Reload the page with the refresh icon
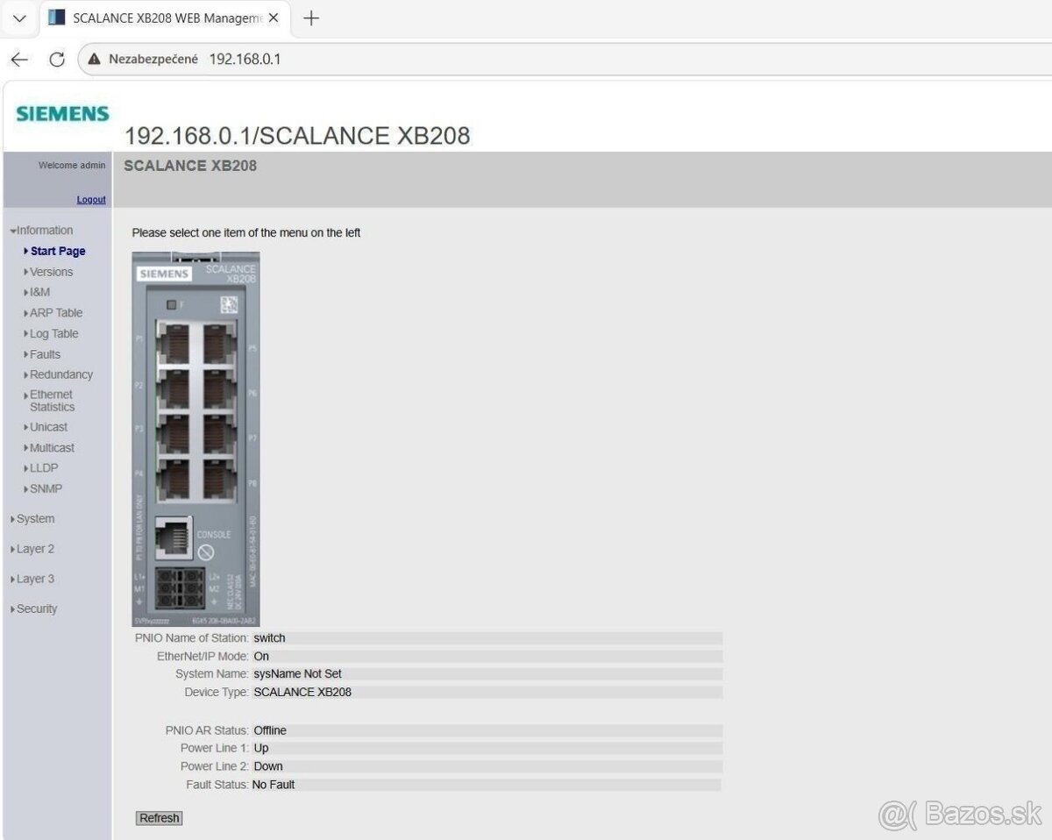 (57, 60)
